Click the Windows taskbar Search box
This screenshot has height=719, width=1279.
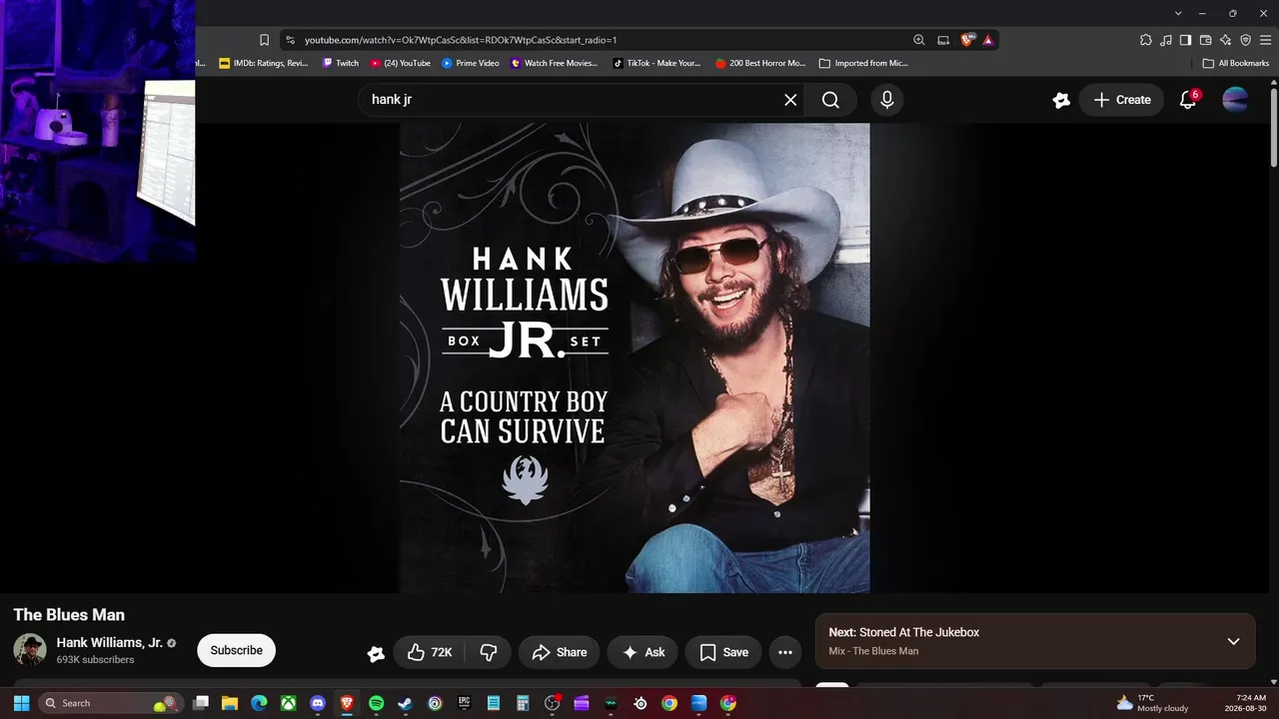112,703
